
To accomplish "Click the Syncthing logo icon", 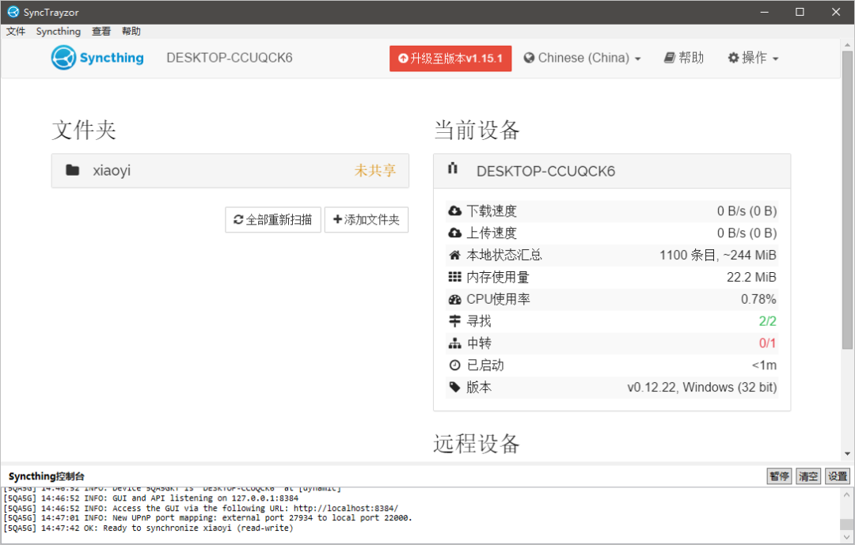I will [x=63, y=58].
